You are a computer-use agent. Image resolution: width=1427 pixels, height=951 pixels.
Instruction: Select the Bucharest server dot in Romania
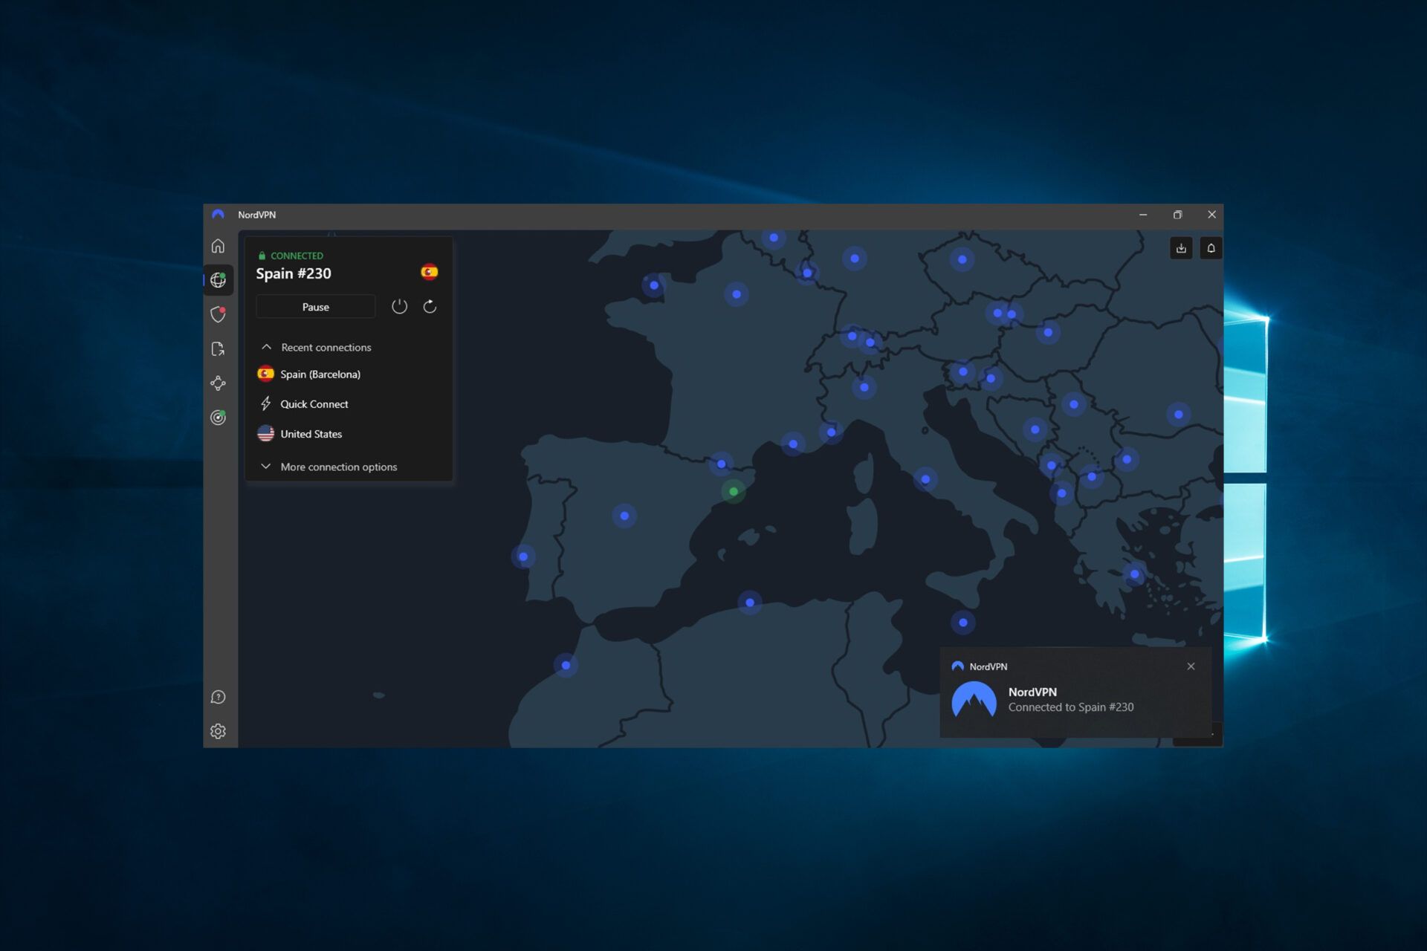[x=1179, y=415]
